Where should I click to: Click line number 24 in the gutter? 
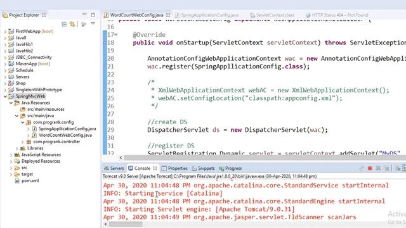110,90
